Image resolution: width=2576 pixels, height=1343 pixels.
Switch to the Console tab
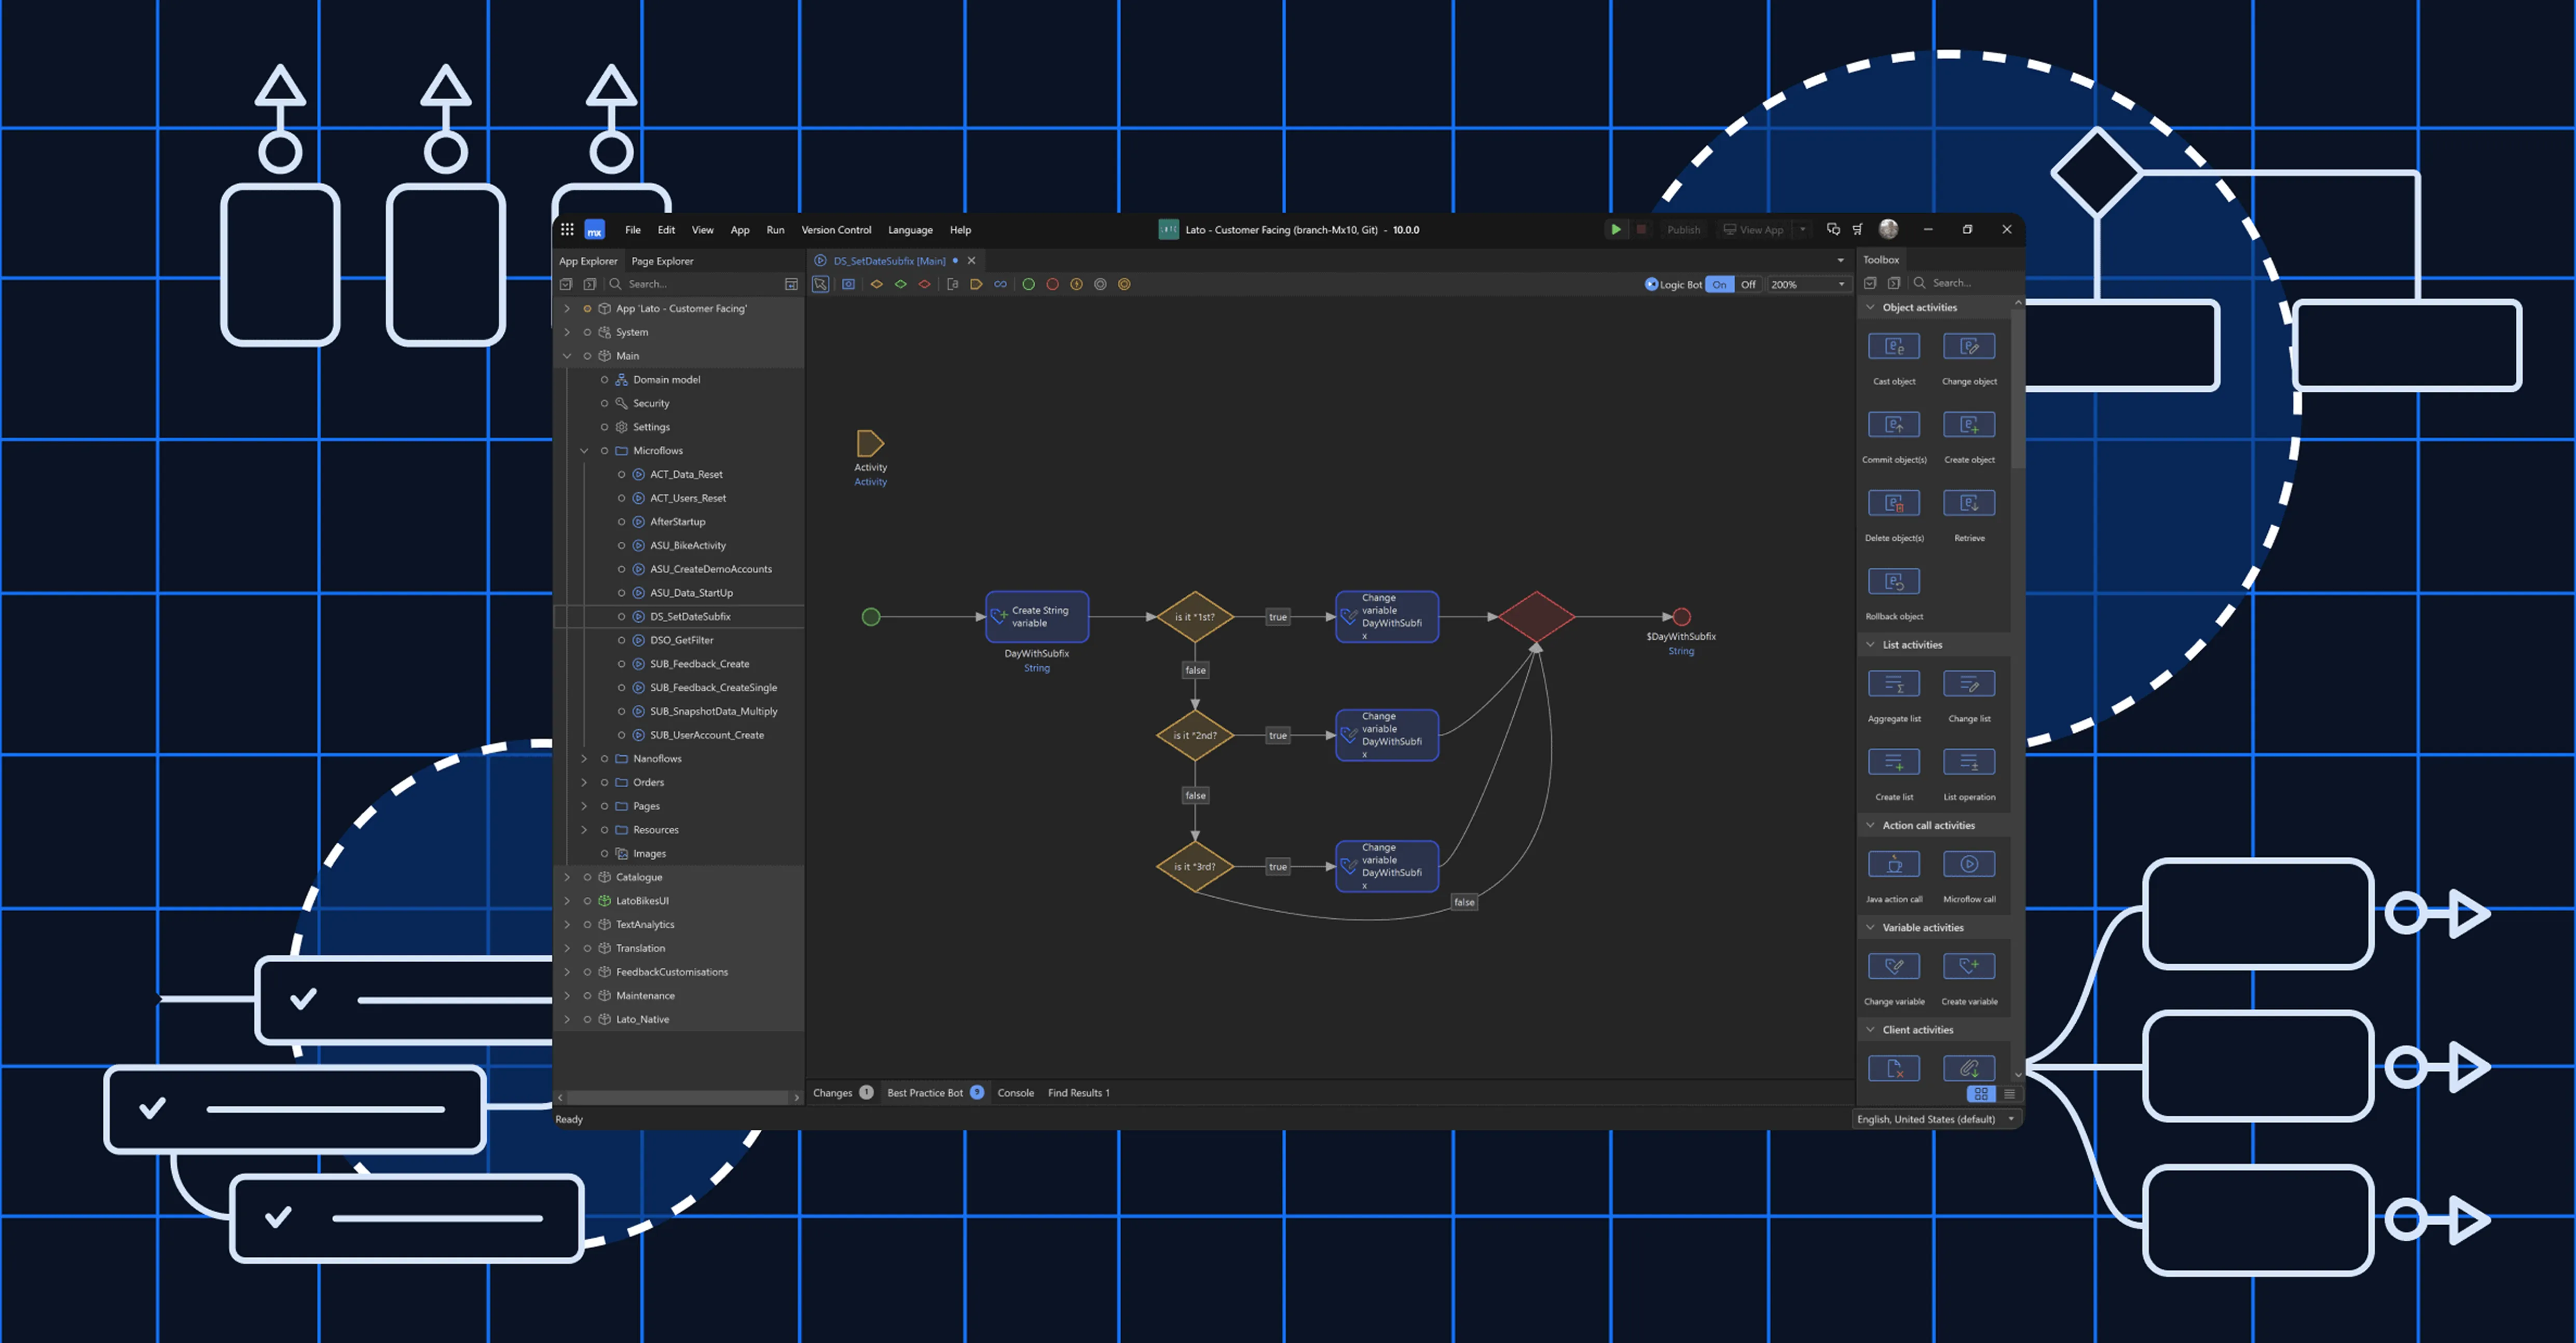point(1016,1092)
